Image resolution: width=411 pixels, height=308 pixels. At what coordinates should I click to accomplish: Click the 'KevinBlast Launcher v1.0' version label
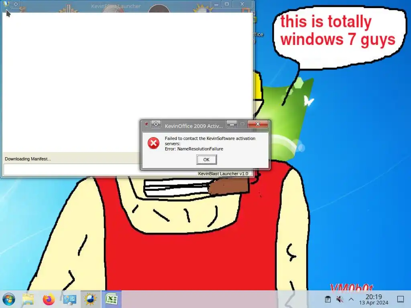[x=223, y=173]
